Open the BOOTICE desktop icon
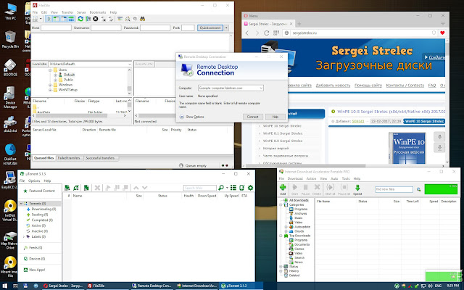 (x=10, y=67)
